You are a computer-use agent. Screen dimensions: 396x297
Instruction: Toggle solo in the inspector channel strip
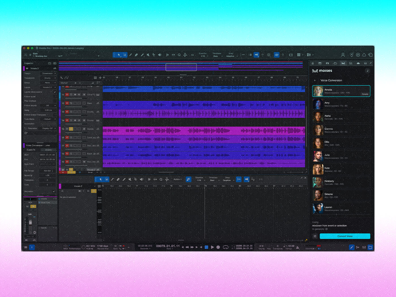pyautogui.click(x=33, y=206)
